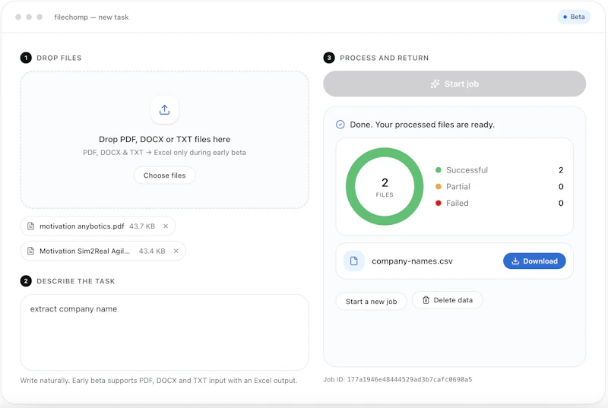Click the motivation anybotics.pdf file name
608x408 pixels.
(x=82, y=226)
